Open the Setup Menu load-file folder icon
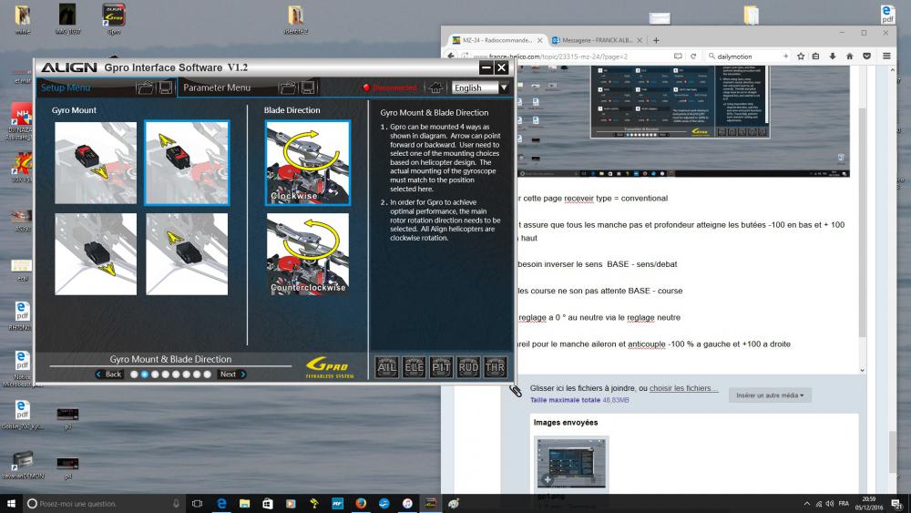The height and width of the screenshot is (513, 911). tap(145, 87)
